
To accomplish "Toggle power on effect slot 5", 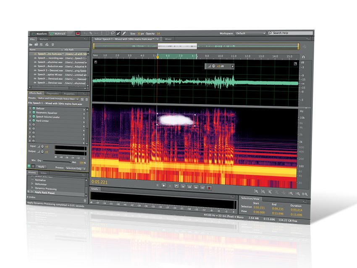I will [x=34, y=125].
